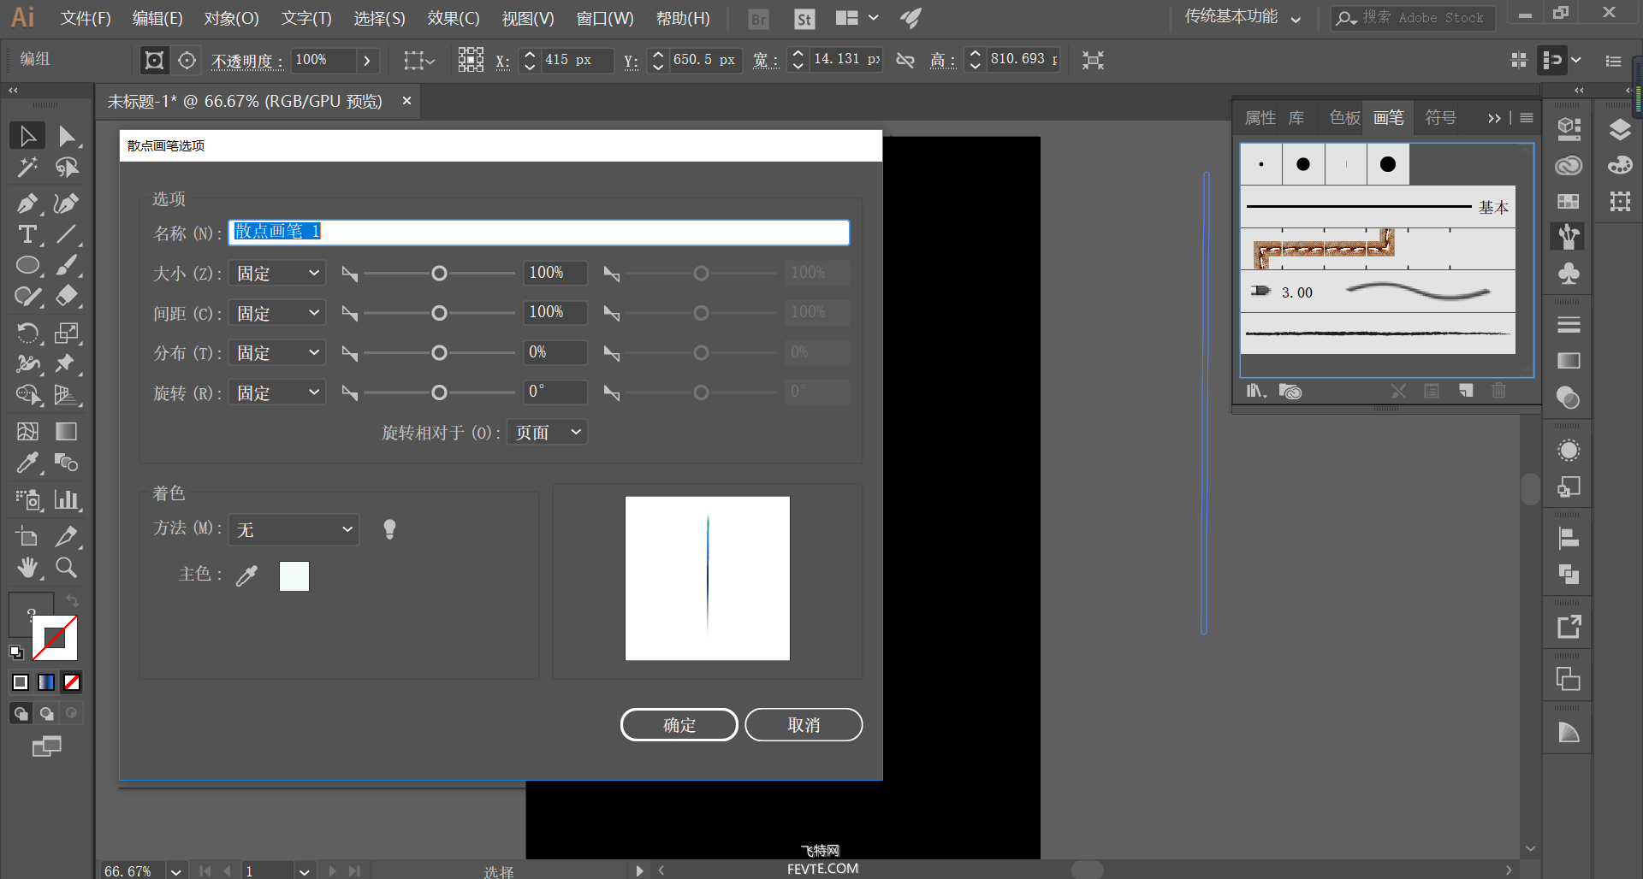
Task: Select the Pen tool
Action: click(27, 203)
